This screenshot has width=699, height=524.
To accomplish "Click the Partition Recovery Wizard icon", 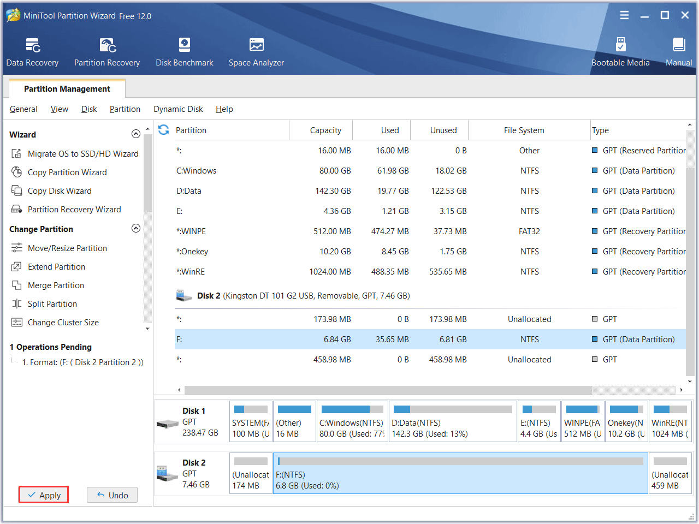I will (16, 210).
